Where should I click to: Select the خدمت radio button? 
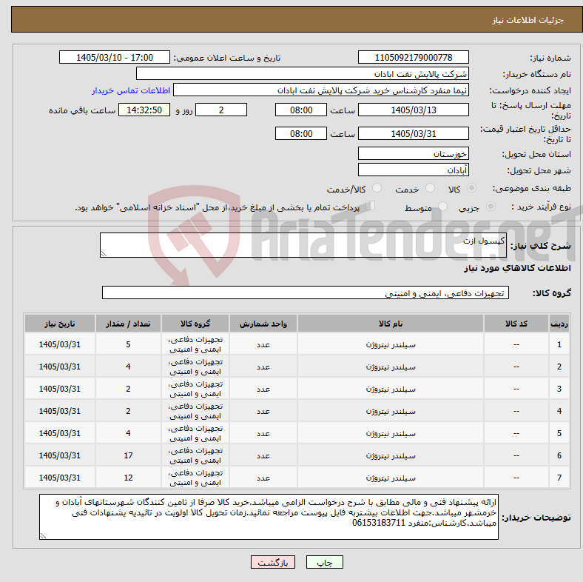tap(430, 188)
